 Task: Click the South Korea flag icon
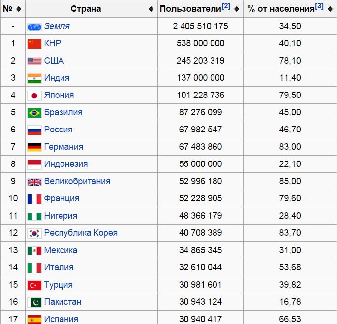[34, 233]
